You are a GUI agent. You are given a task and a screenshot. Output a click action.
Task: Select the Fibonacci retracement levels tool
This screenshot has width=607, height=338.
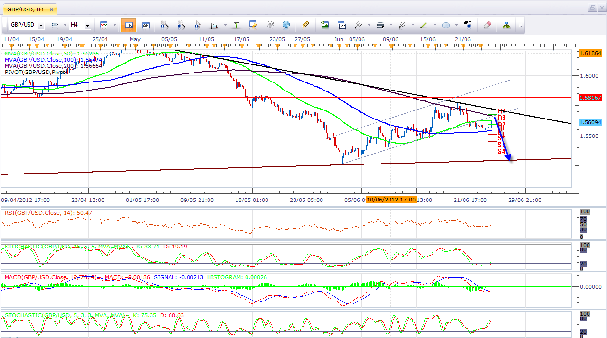click(x=380, y=25)
